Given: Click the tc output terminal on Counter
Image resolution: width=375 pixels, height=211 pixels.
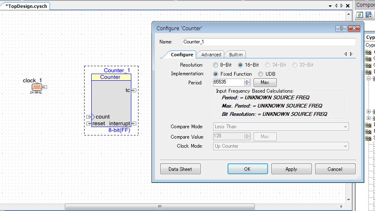Looking at the screenshot, I should click(x=134, y=90).
